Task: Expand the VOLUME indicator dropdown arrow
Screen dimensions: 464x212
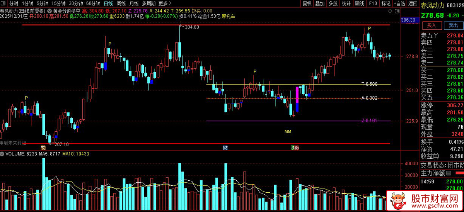Action: 2,154
